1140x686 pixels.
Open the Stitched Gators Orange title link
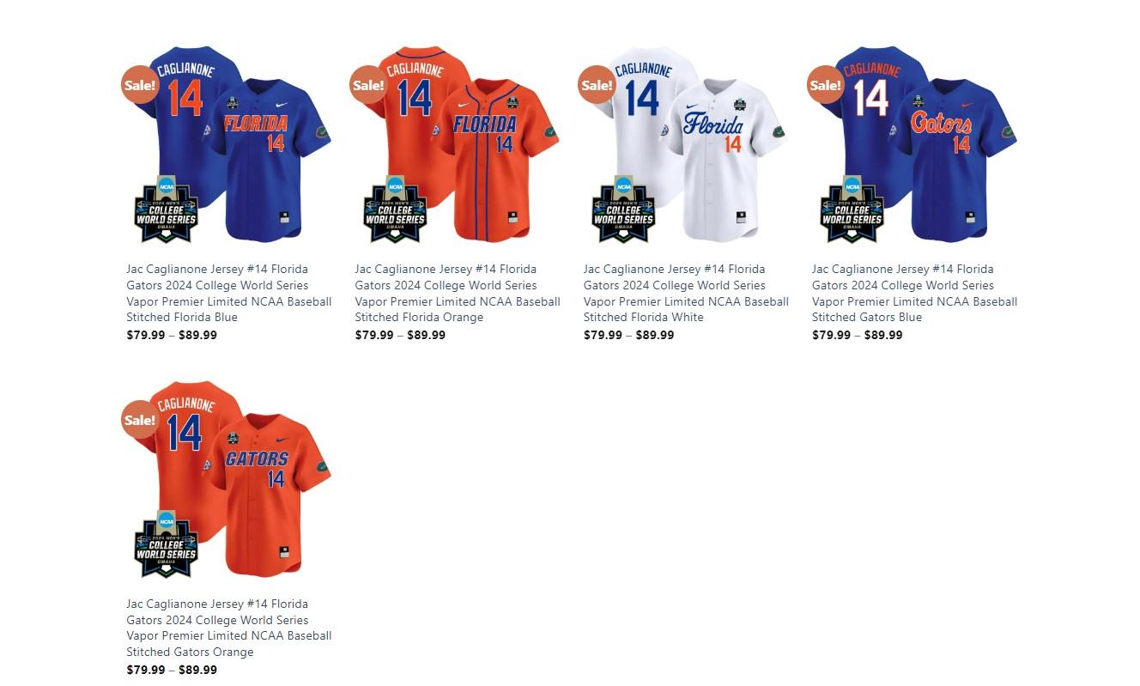[x=229, y=628]
